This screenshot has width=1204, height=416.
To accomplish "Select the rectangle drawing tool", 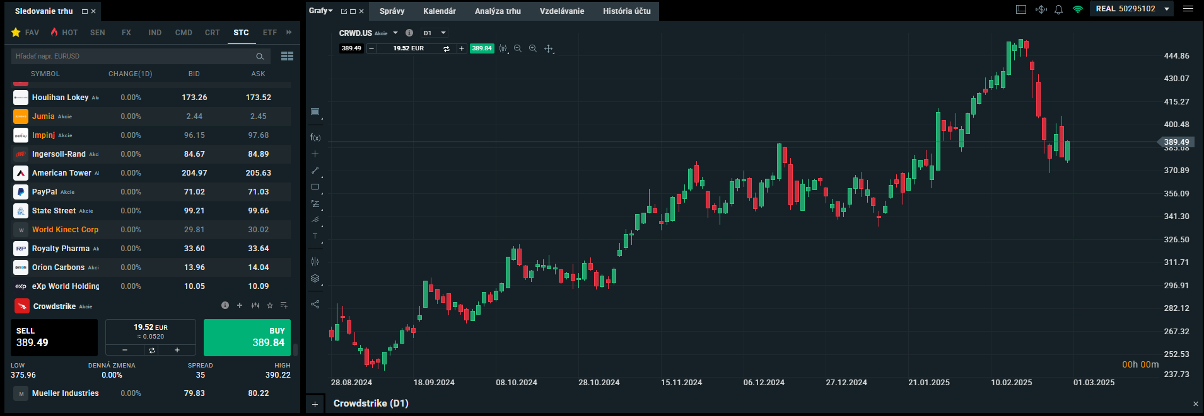I will coord(315,187).
